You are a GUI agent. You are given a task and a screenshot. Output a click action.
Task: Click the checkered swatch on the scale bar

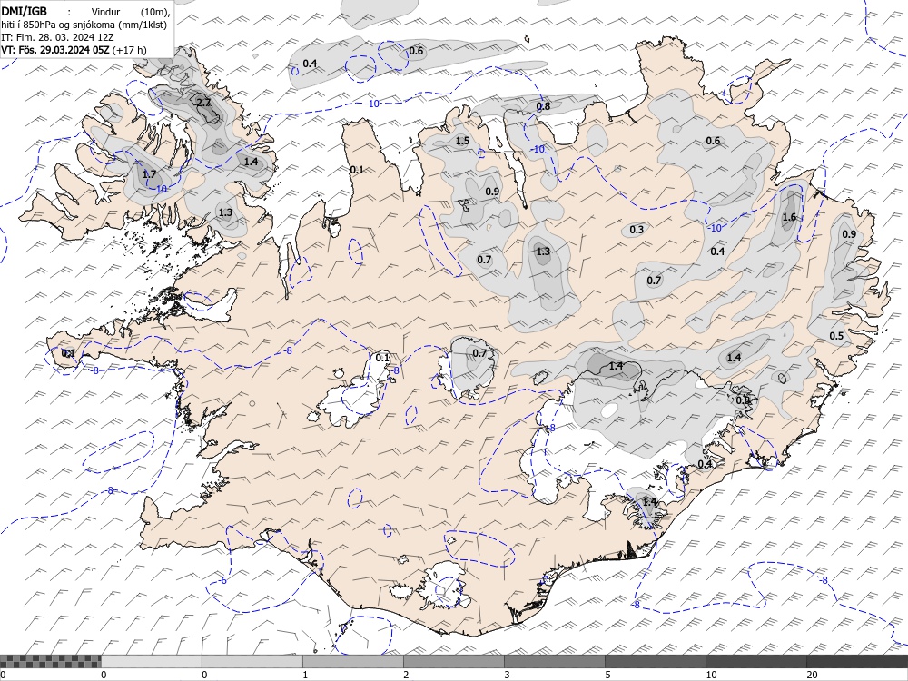[x=50, y=661]
